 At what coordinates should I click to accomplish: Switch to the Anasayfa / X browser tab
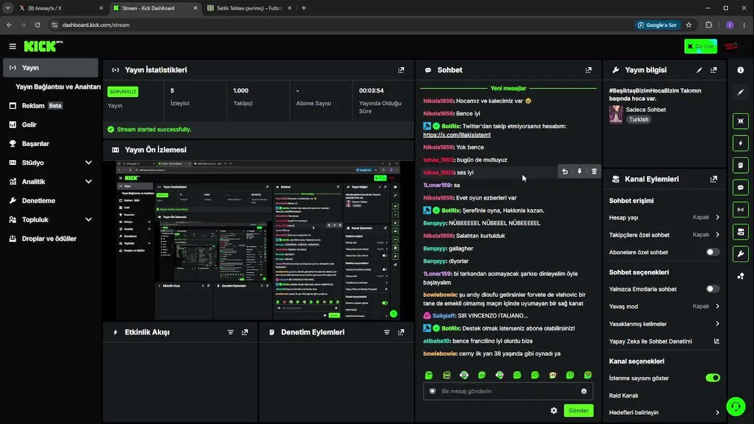pos(61,8)
